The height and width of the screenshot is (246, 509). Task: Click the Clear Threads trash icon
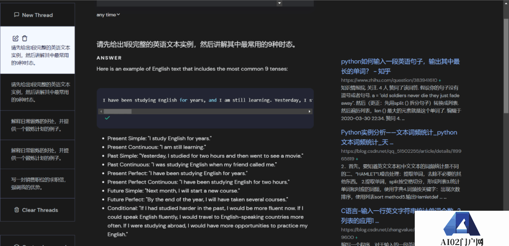click(x=16, y=210)
